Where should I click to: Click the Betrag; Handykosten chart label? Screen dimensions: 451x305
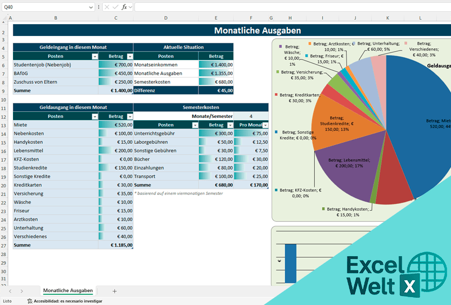pos(347,212)
